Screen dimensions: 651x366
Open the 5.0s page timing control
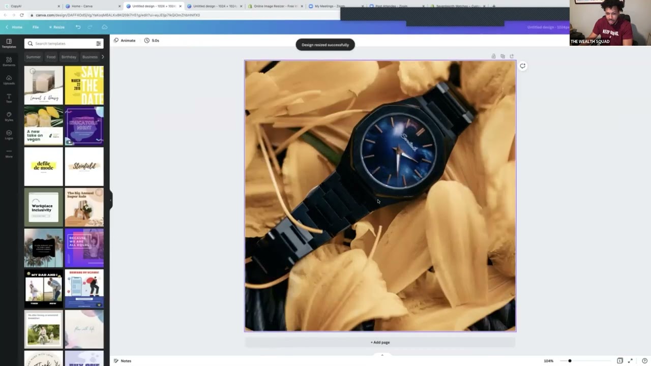[x=152, y=40]
